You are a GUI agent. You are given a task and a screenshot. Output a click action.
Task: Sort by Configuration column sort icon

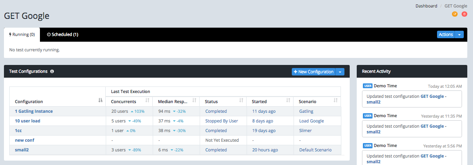tap(100, 100)
